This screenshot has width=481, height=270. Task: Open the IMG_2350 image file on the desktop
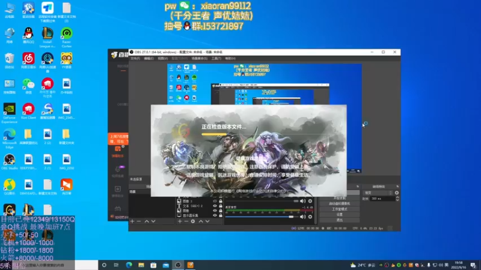click(67, 162)
